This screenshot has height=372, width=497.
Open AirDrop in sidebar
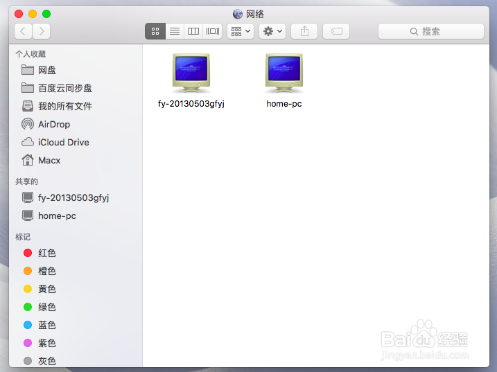pos(76,124)
